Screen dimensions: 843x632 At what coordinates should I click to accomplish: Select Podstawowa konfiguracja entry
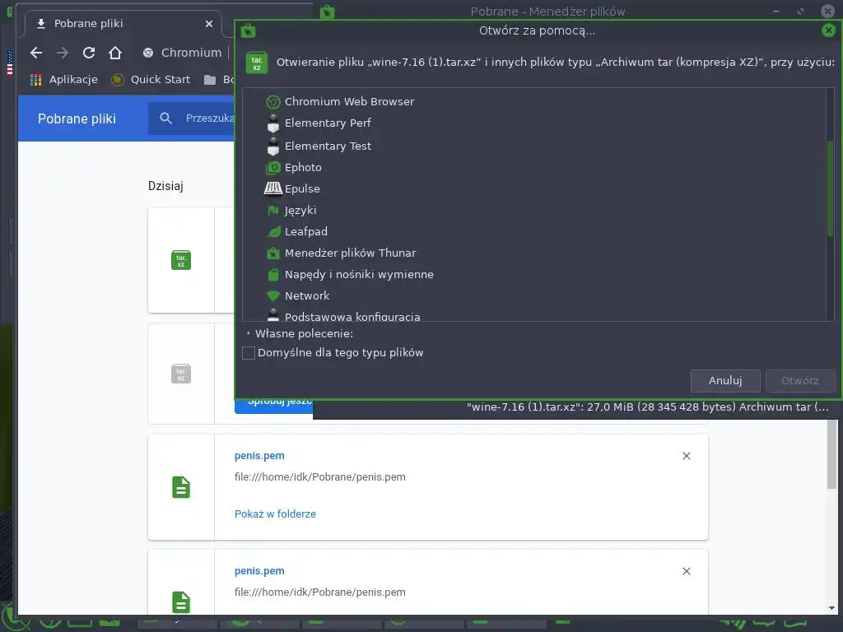click(352, 317)
